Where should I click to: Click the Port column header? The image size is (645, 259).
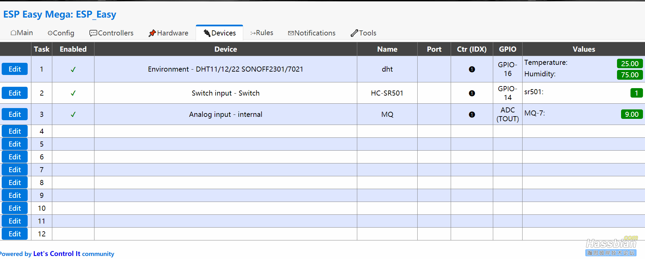click(434, 49)
